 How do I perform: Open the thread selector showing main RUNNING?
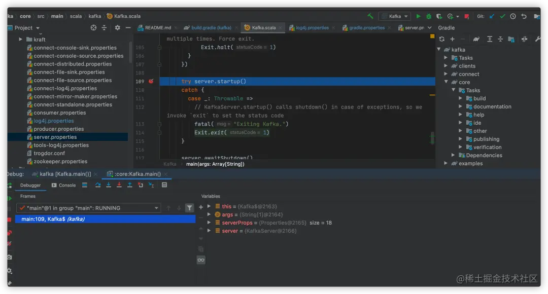(88, 208)
